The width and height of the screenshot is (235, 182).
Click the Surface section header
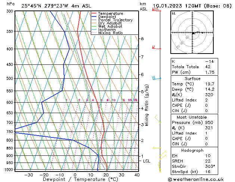192,79
